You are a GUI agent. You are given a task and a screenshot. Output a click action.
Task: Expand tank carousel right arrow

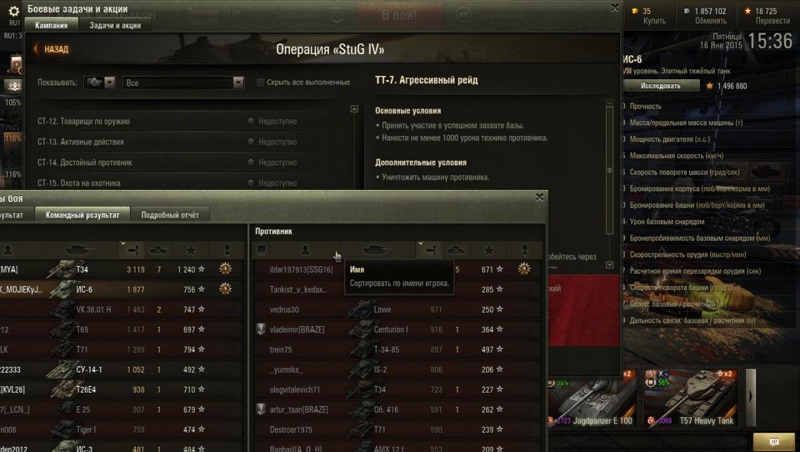click(x=751, y=397)
